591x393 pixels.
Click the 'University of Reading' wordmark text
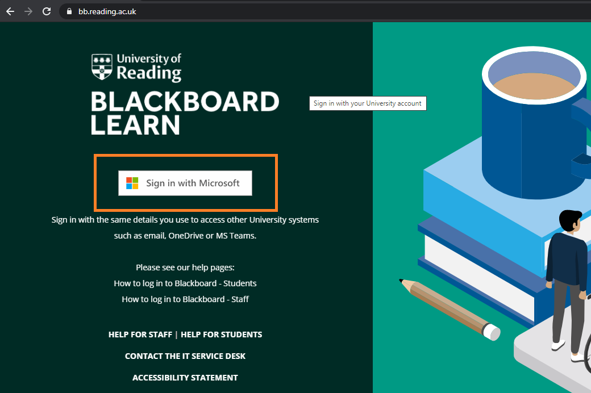149,66
